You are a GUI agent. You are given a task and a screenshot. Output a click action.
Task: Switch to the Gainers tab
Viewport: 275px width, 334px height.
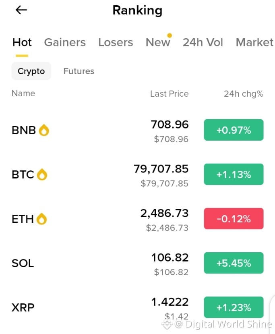[x=65, y=42]
